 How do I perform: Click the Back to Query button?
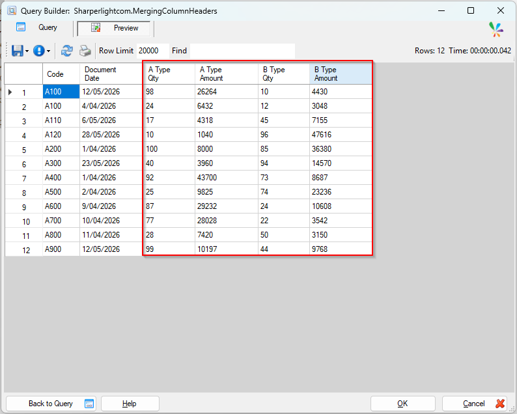point(51,404)
